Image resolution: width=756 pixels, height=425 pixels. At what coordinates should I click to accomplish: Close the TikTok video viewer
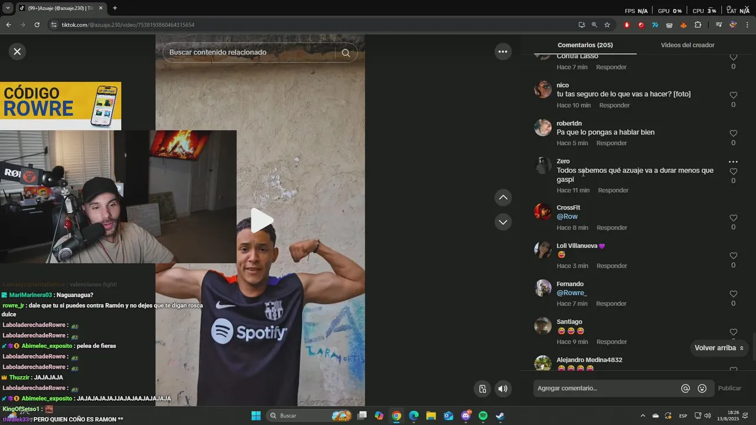(x=17, y=51)
